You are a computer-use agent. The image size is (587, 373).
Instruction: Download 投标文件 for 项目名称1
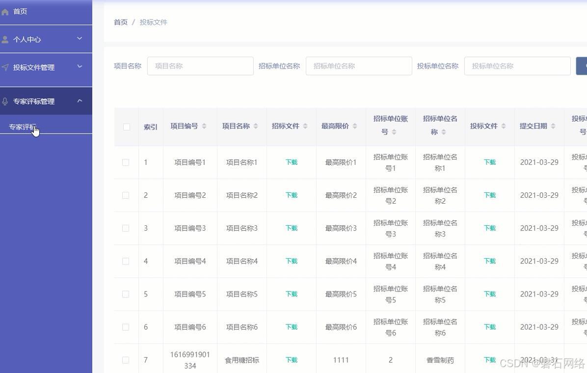pyautogui.click(x=490, y=162)
